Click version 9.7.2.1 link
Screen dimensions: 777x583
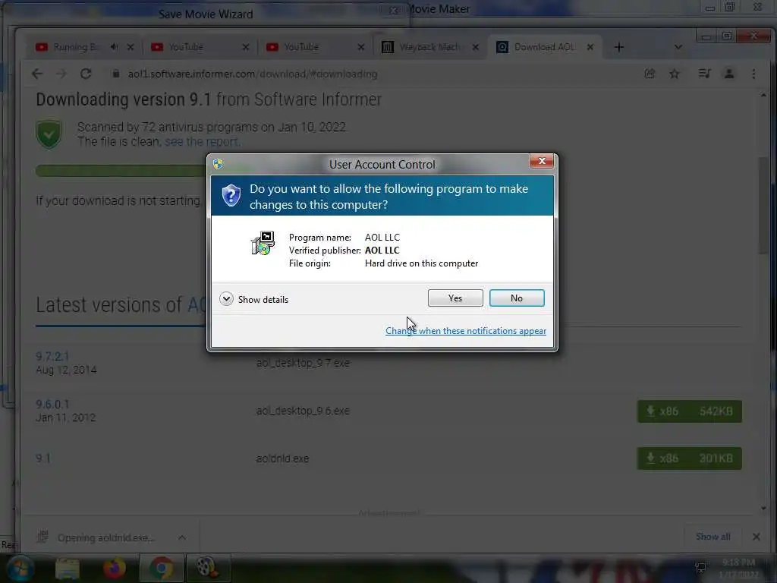tap(52, 356)
